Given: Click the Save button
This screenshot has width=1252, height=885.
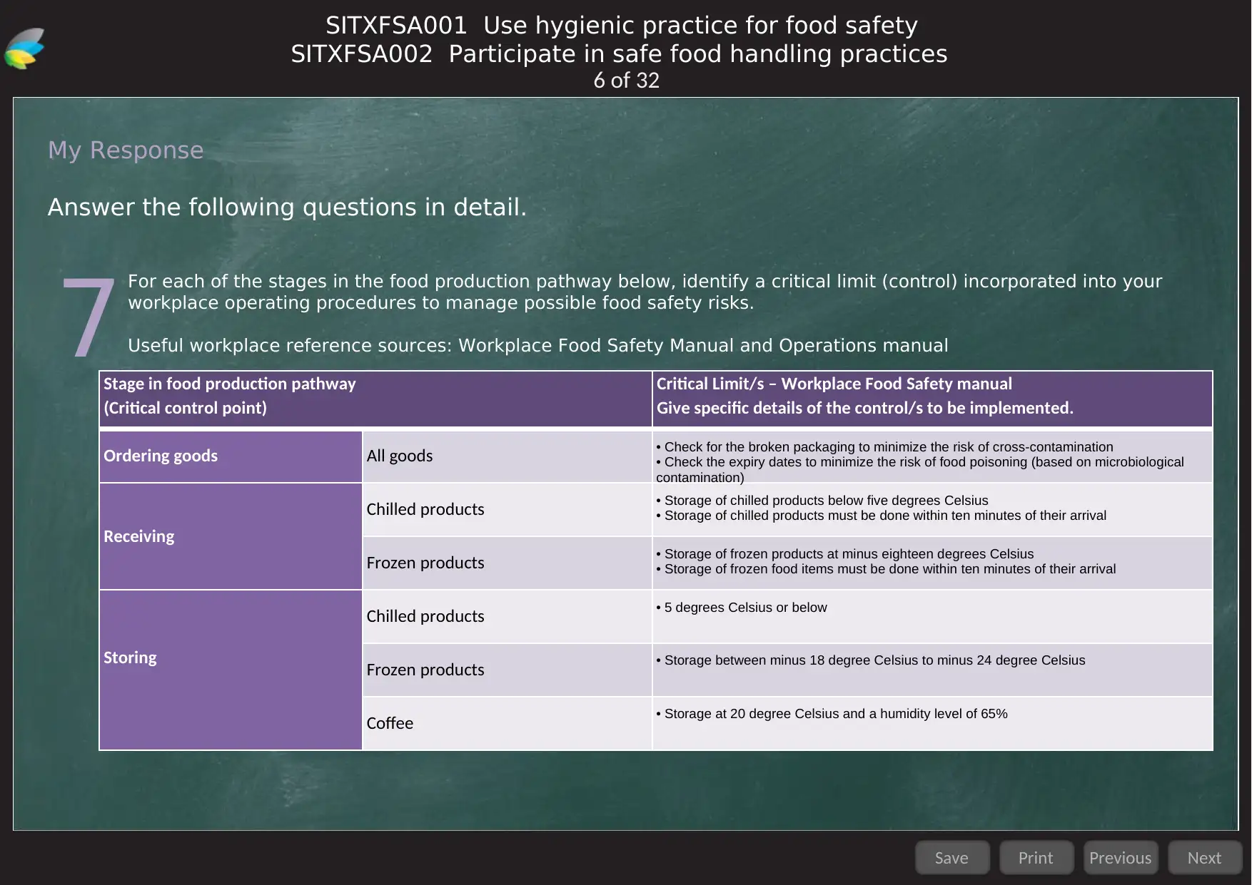Looking at the screenshot, I should pos(952,857).
